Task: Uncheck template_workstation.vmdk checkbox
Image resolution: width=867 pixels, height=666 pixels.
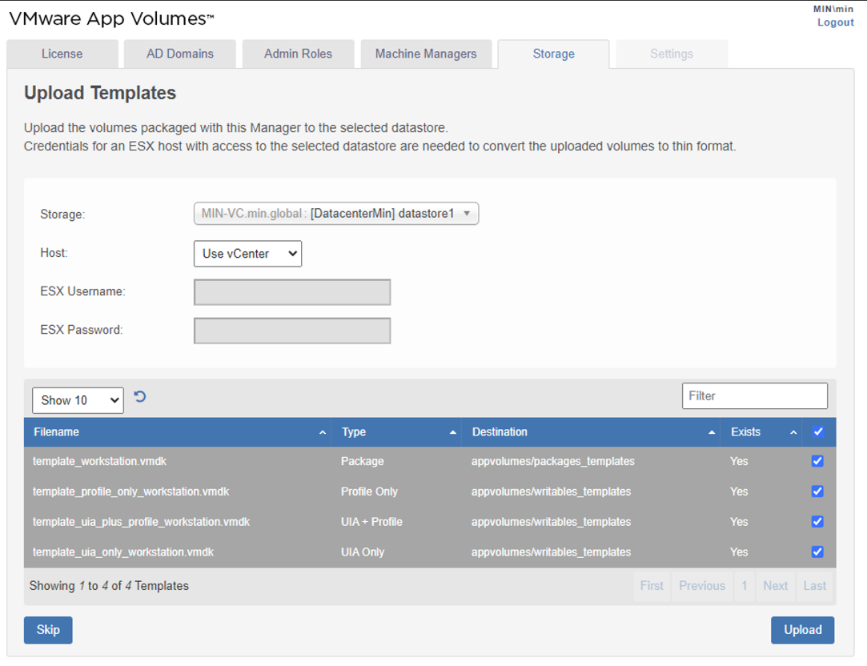Action: (x=817, y=461)
